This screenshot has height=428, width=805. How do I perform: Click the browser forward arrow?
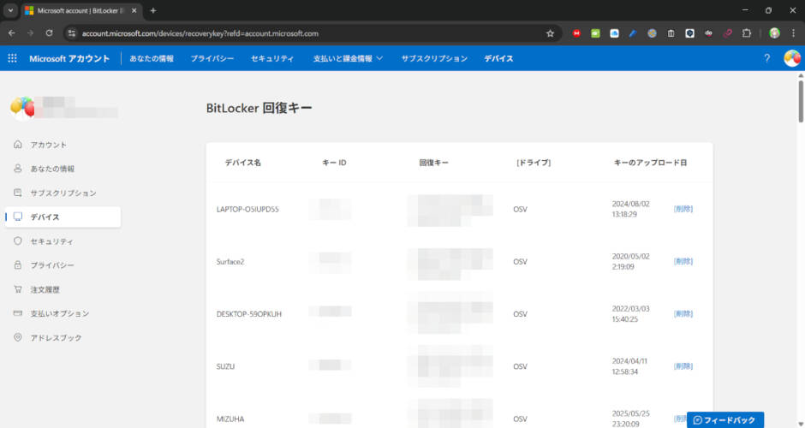30,33
